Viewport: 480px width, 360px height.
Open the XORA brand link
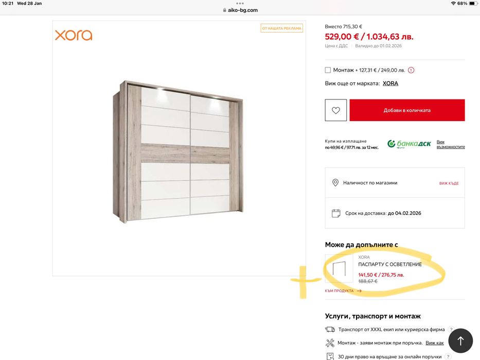click(390, 83)
